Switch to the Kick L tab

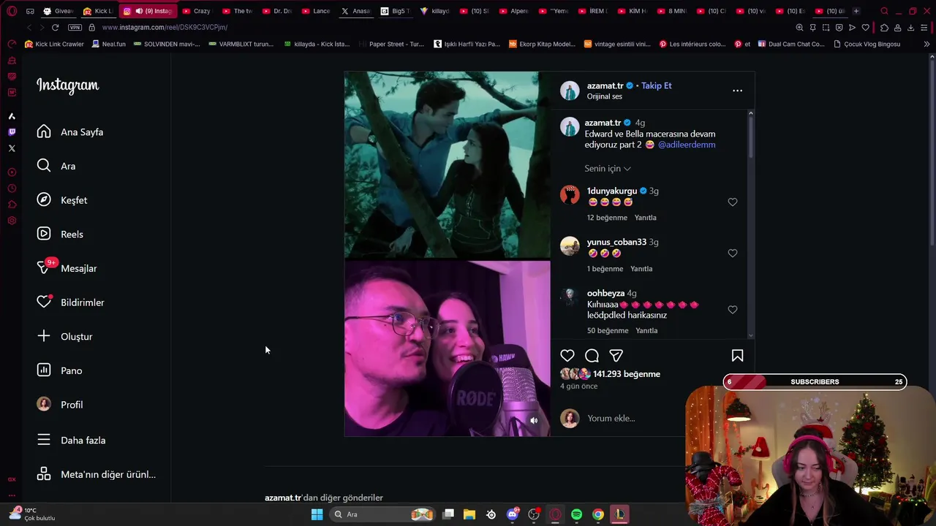[x=97, y=11]
